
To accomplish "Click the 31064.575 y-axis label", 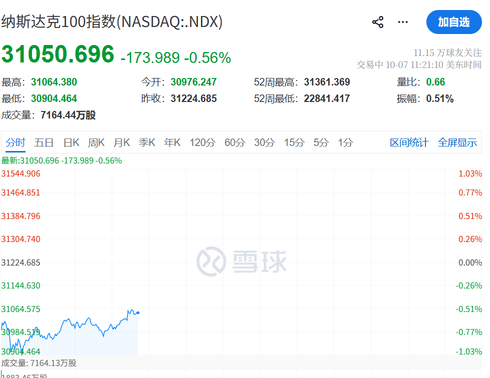I will (21, 309).
